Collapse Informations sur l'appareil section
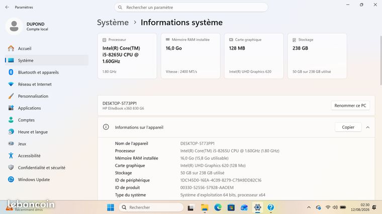This screenshot has height=214, width=382. [367, 127]
